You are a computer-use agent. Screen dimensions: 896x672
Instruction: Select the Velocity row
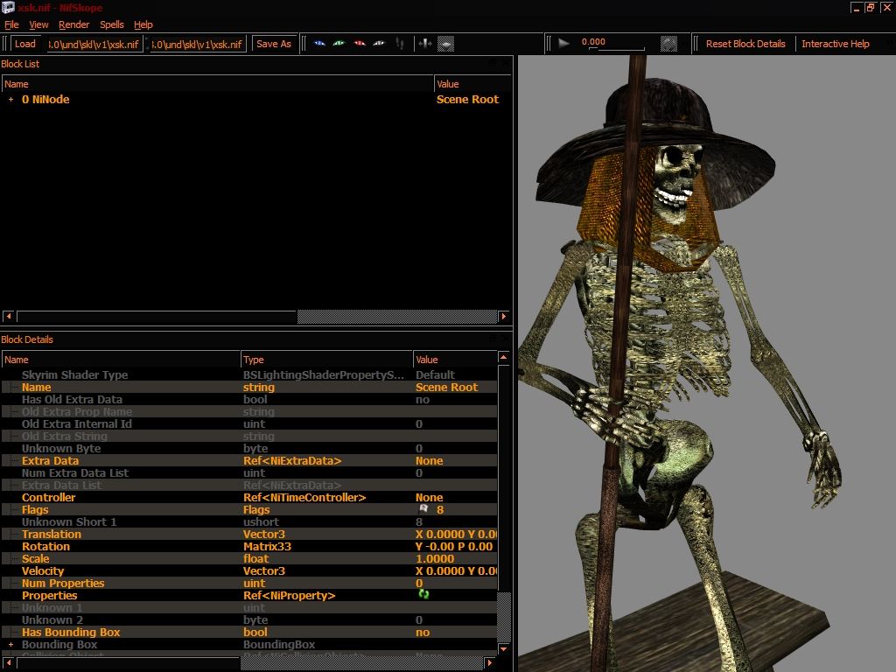click(x=249, y=570)
